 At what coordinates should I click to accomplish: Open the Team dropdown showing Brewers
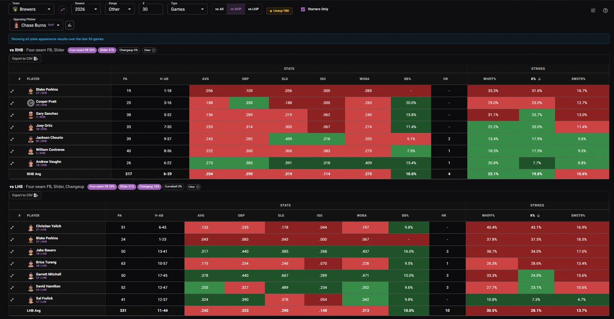pyautogui.click(x=32, y=9)
